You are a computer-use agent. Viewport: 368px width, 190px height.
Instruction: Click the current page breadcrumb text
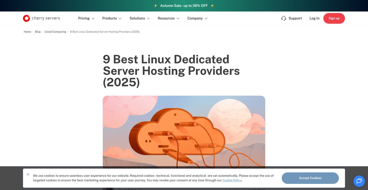click(105, 32)
